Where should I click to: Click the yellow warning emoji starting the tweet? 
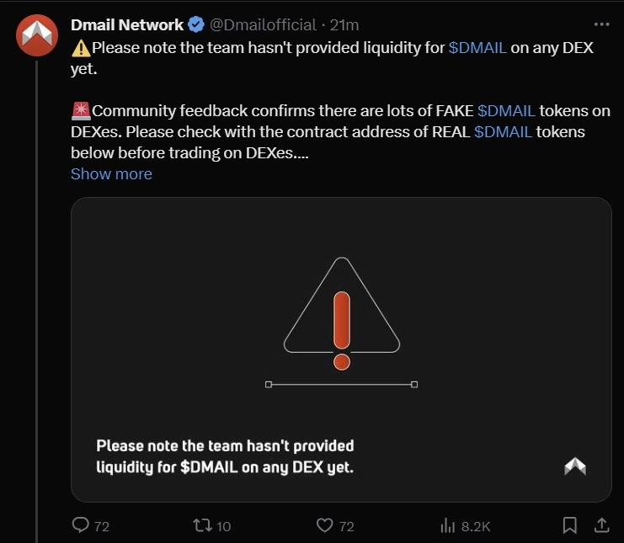tap(81, 48)
